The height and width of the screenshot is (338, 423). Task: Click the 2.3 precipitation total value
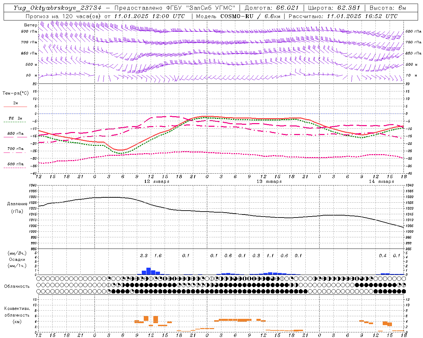144,255
